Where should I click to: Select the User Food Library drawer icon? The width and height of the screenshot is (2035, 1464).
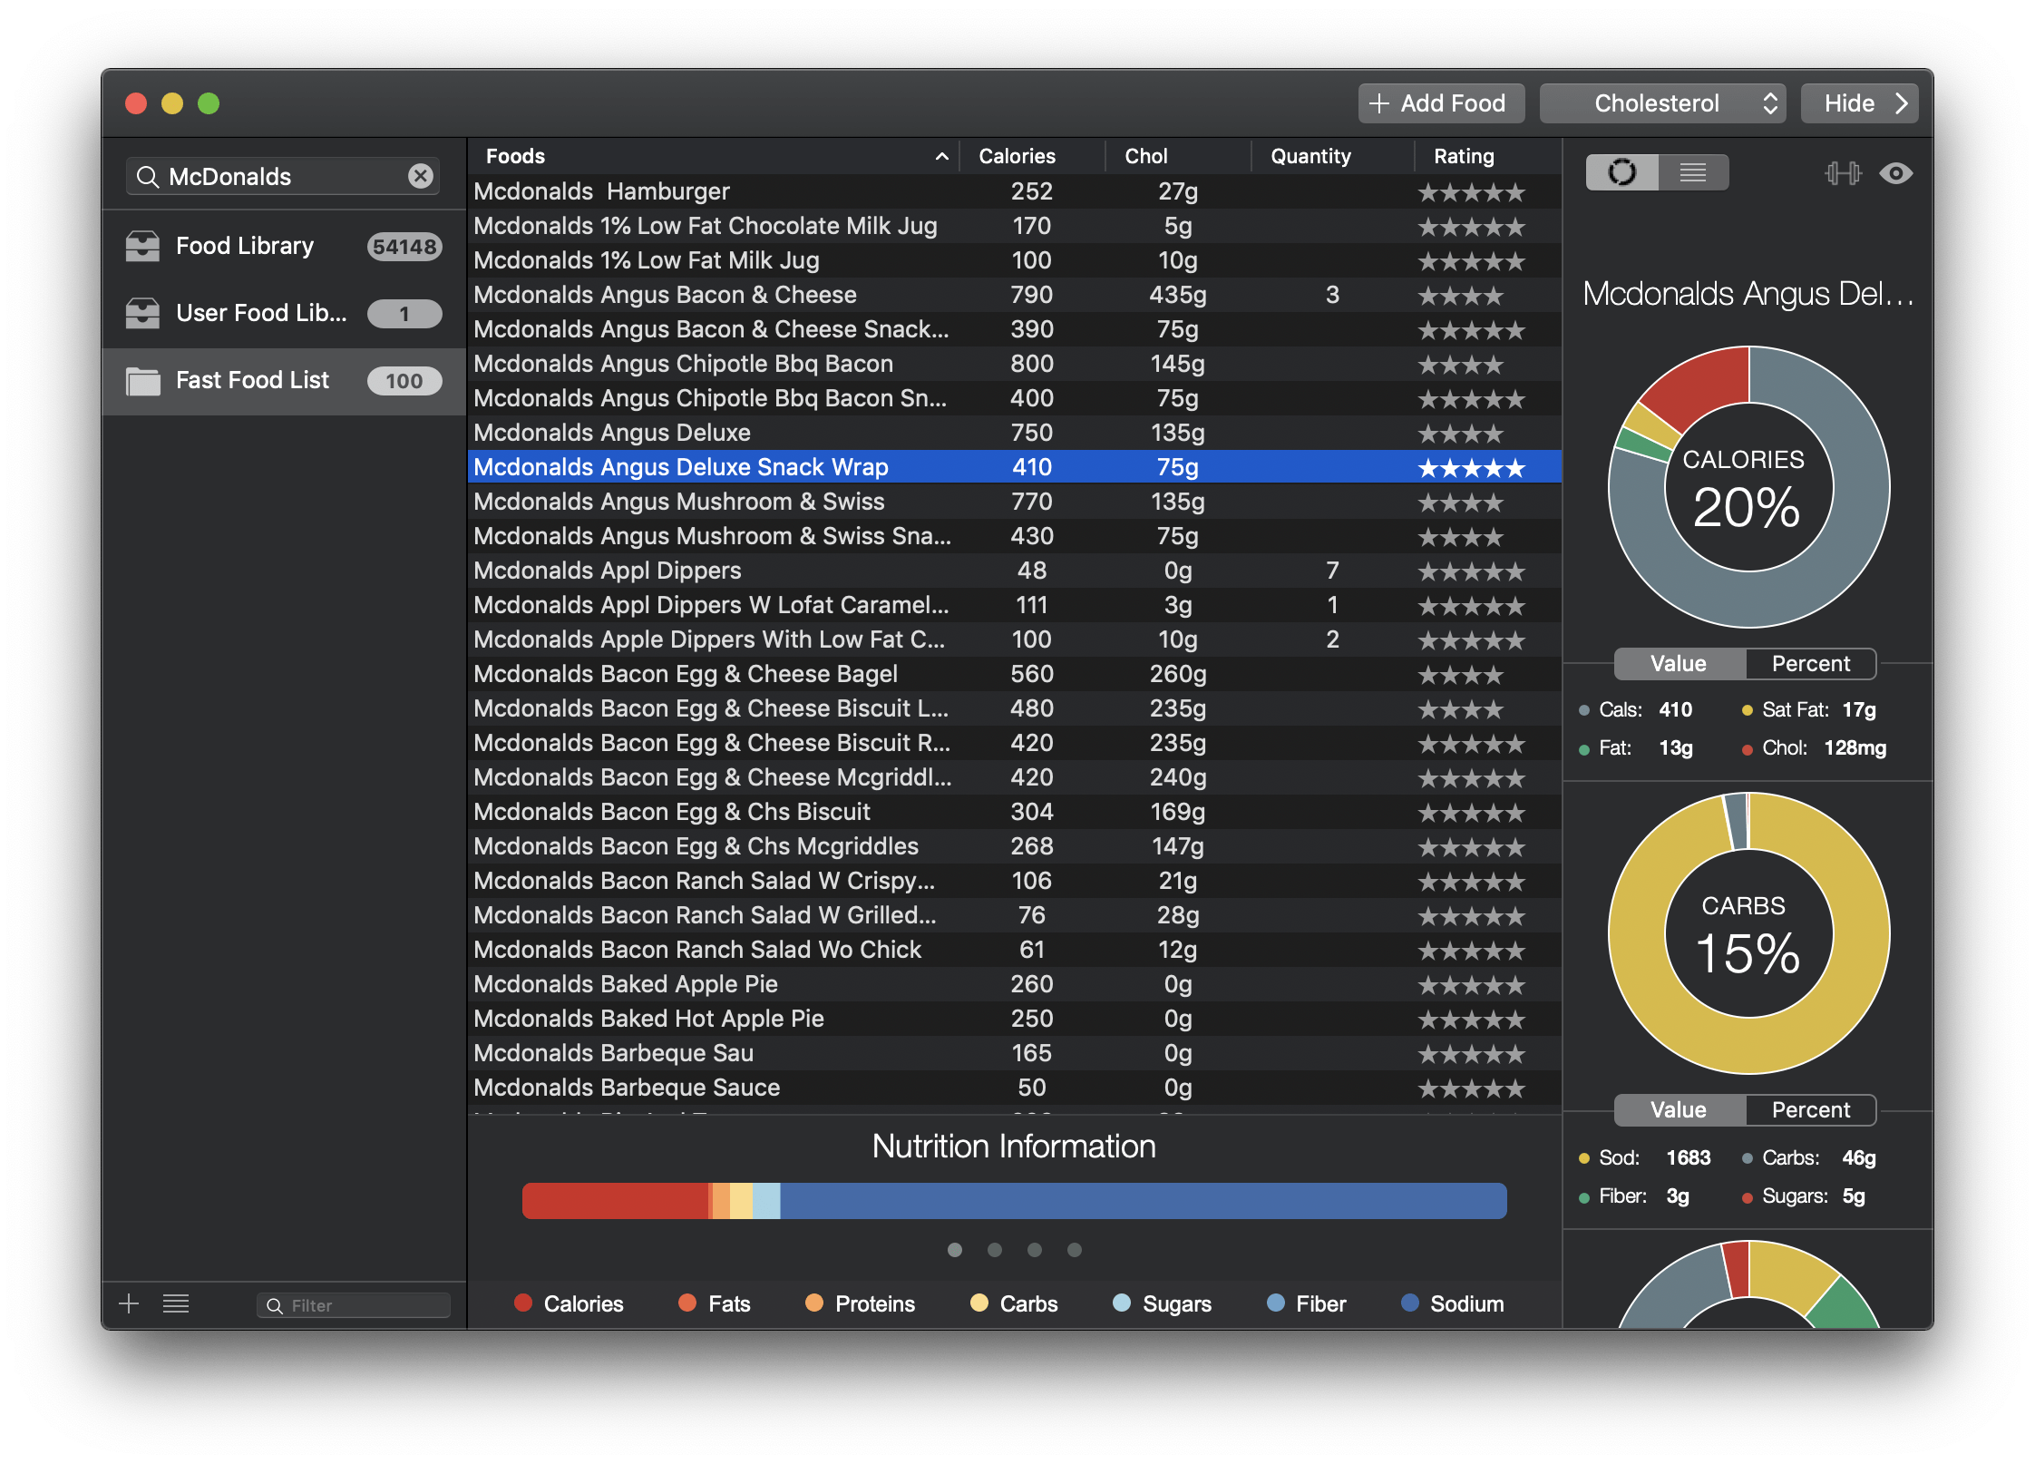[x=142, y=313]
